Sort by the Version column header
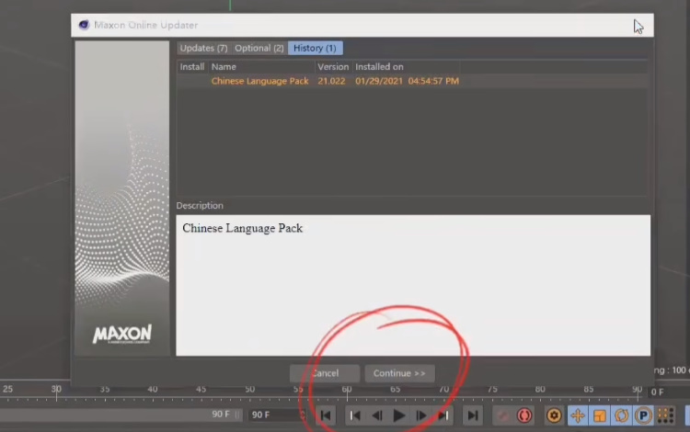This screenshot has width=690, height=432. [x=333, y=67]
